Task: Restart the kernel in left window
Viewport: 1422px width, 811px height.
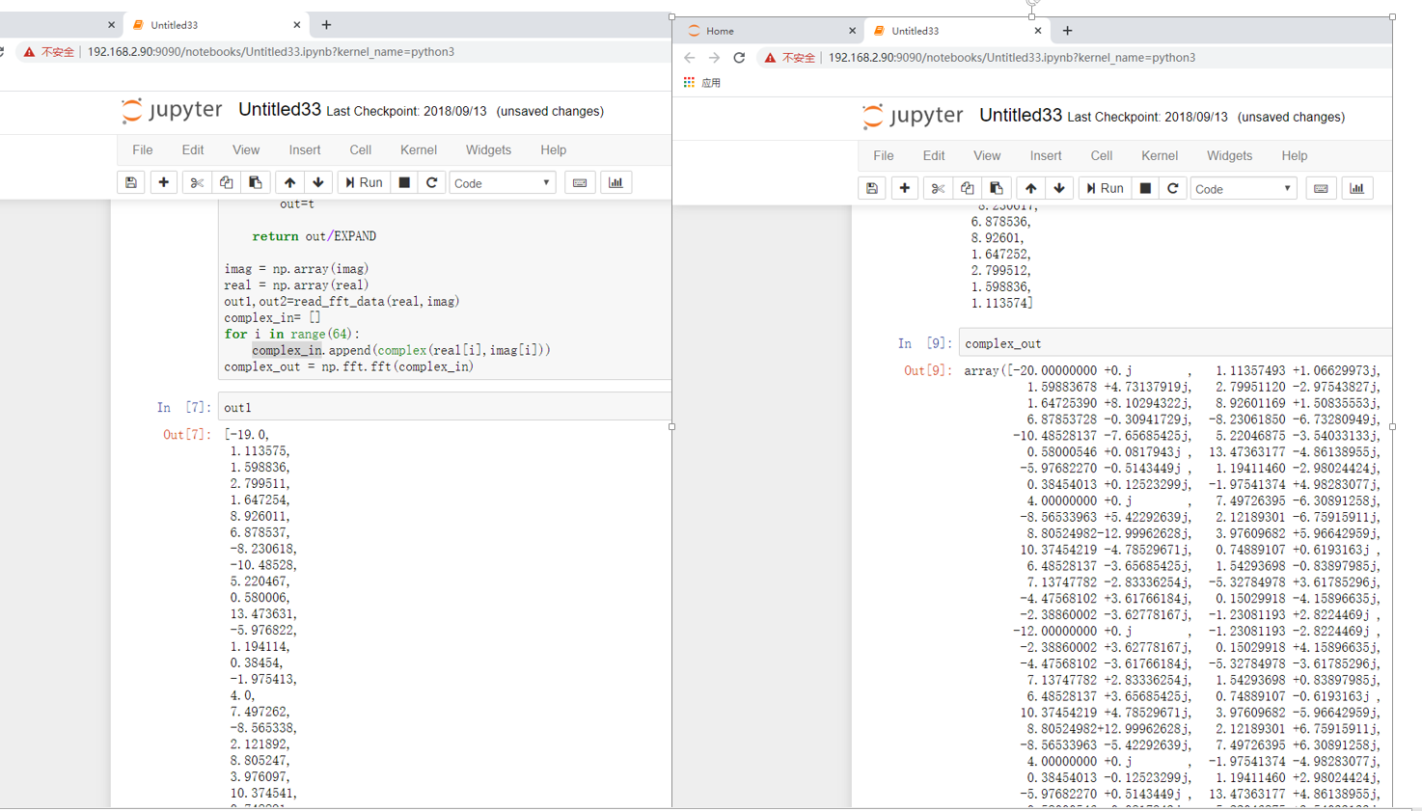Action: click(432, 182)
